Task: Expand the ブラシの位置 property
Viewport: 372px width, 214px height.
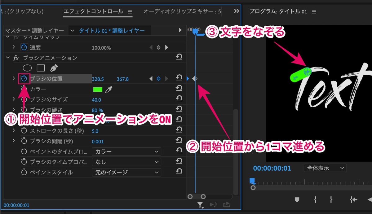Action: click(14, 78)
